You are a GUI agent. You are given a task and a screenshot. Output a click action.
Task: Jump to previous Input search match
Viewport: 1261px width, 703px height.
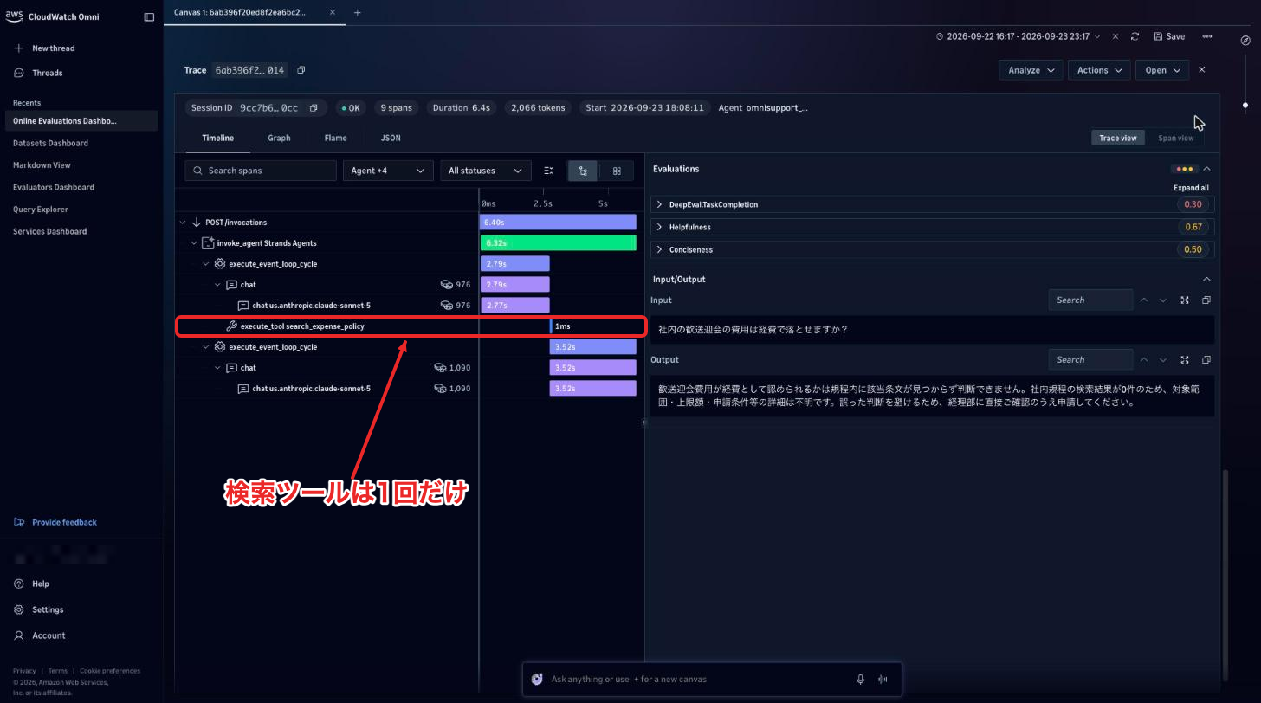coord(1144,300)
